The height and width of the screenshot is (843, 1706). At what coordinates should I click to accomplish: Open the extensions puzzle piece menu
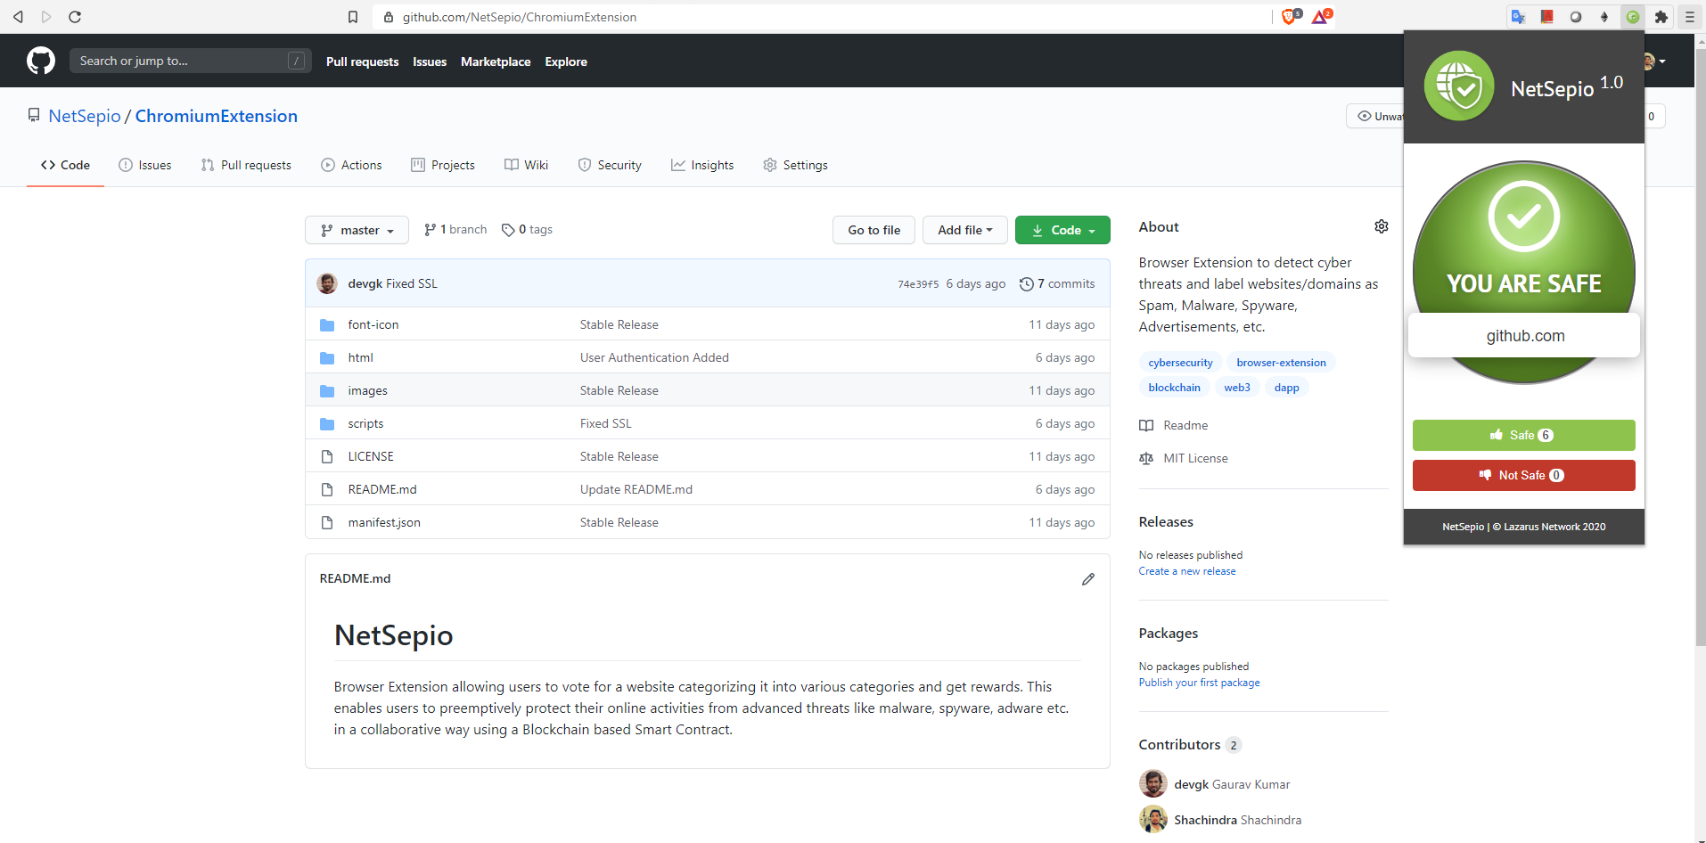pyautogui.click(x=1661, y=17)
